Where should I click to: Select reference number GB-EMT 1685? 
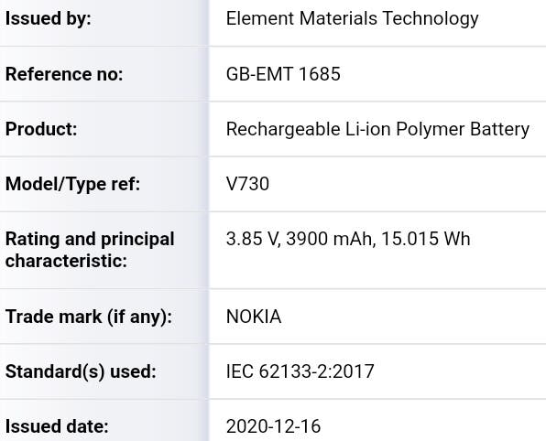tap(283, 74)
